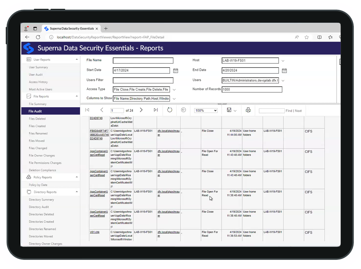Collapse the User Reports section

pyautogui.click(x=76, y=59)
